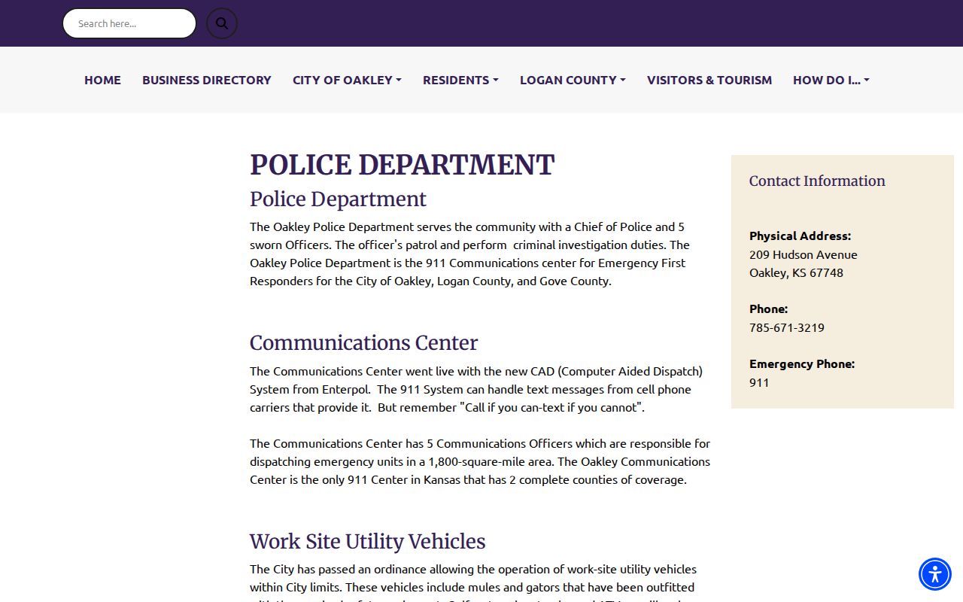Image resolution: width=963 pixels, height=602 pixels.
Task: Click the line starting 'The City has passed an ordinance'
Action: [473, 569]
